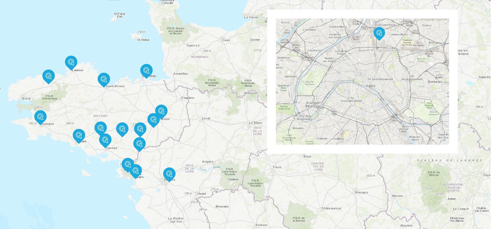Select the Le Mans label
491x229 pixels.
[x=255, y=123]
